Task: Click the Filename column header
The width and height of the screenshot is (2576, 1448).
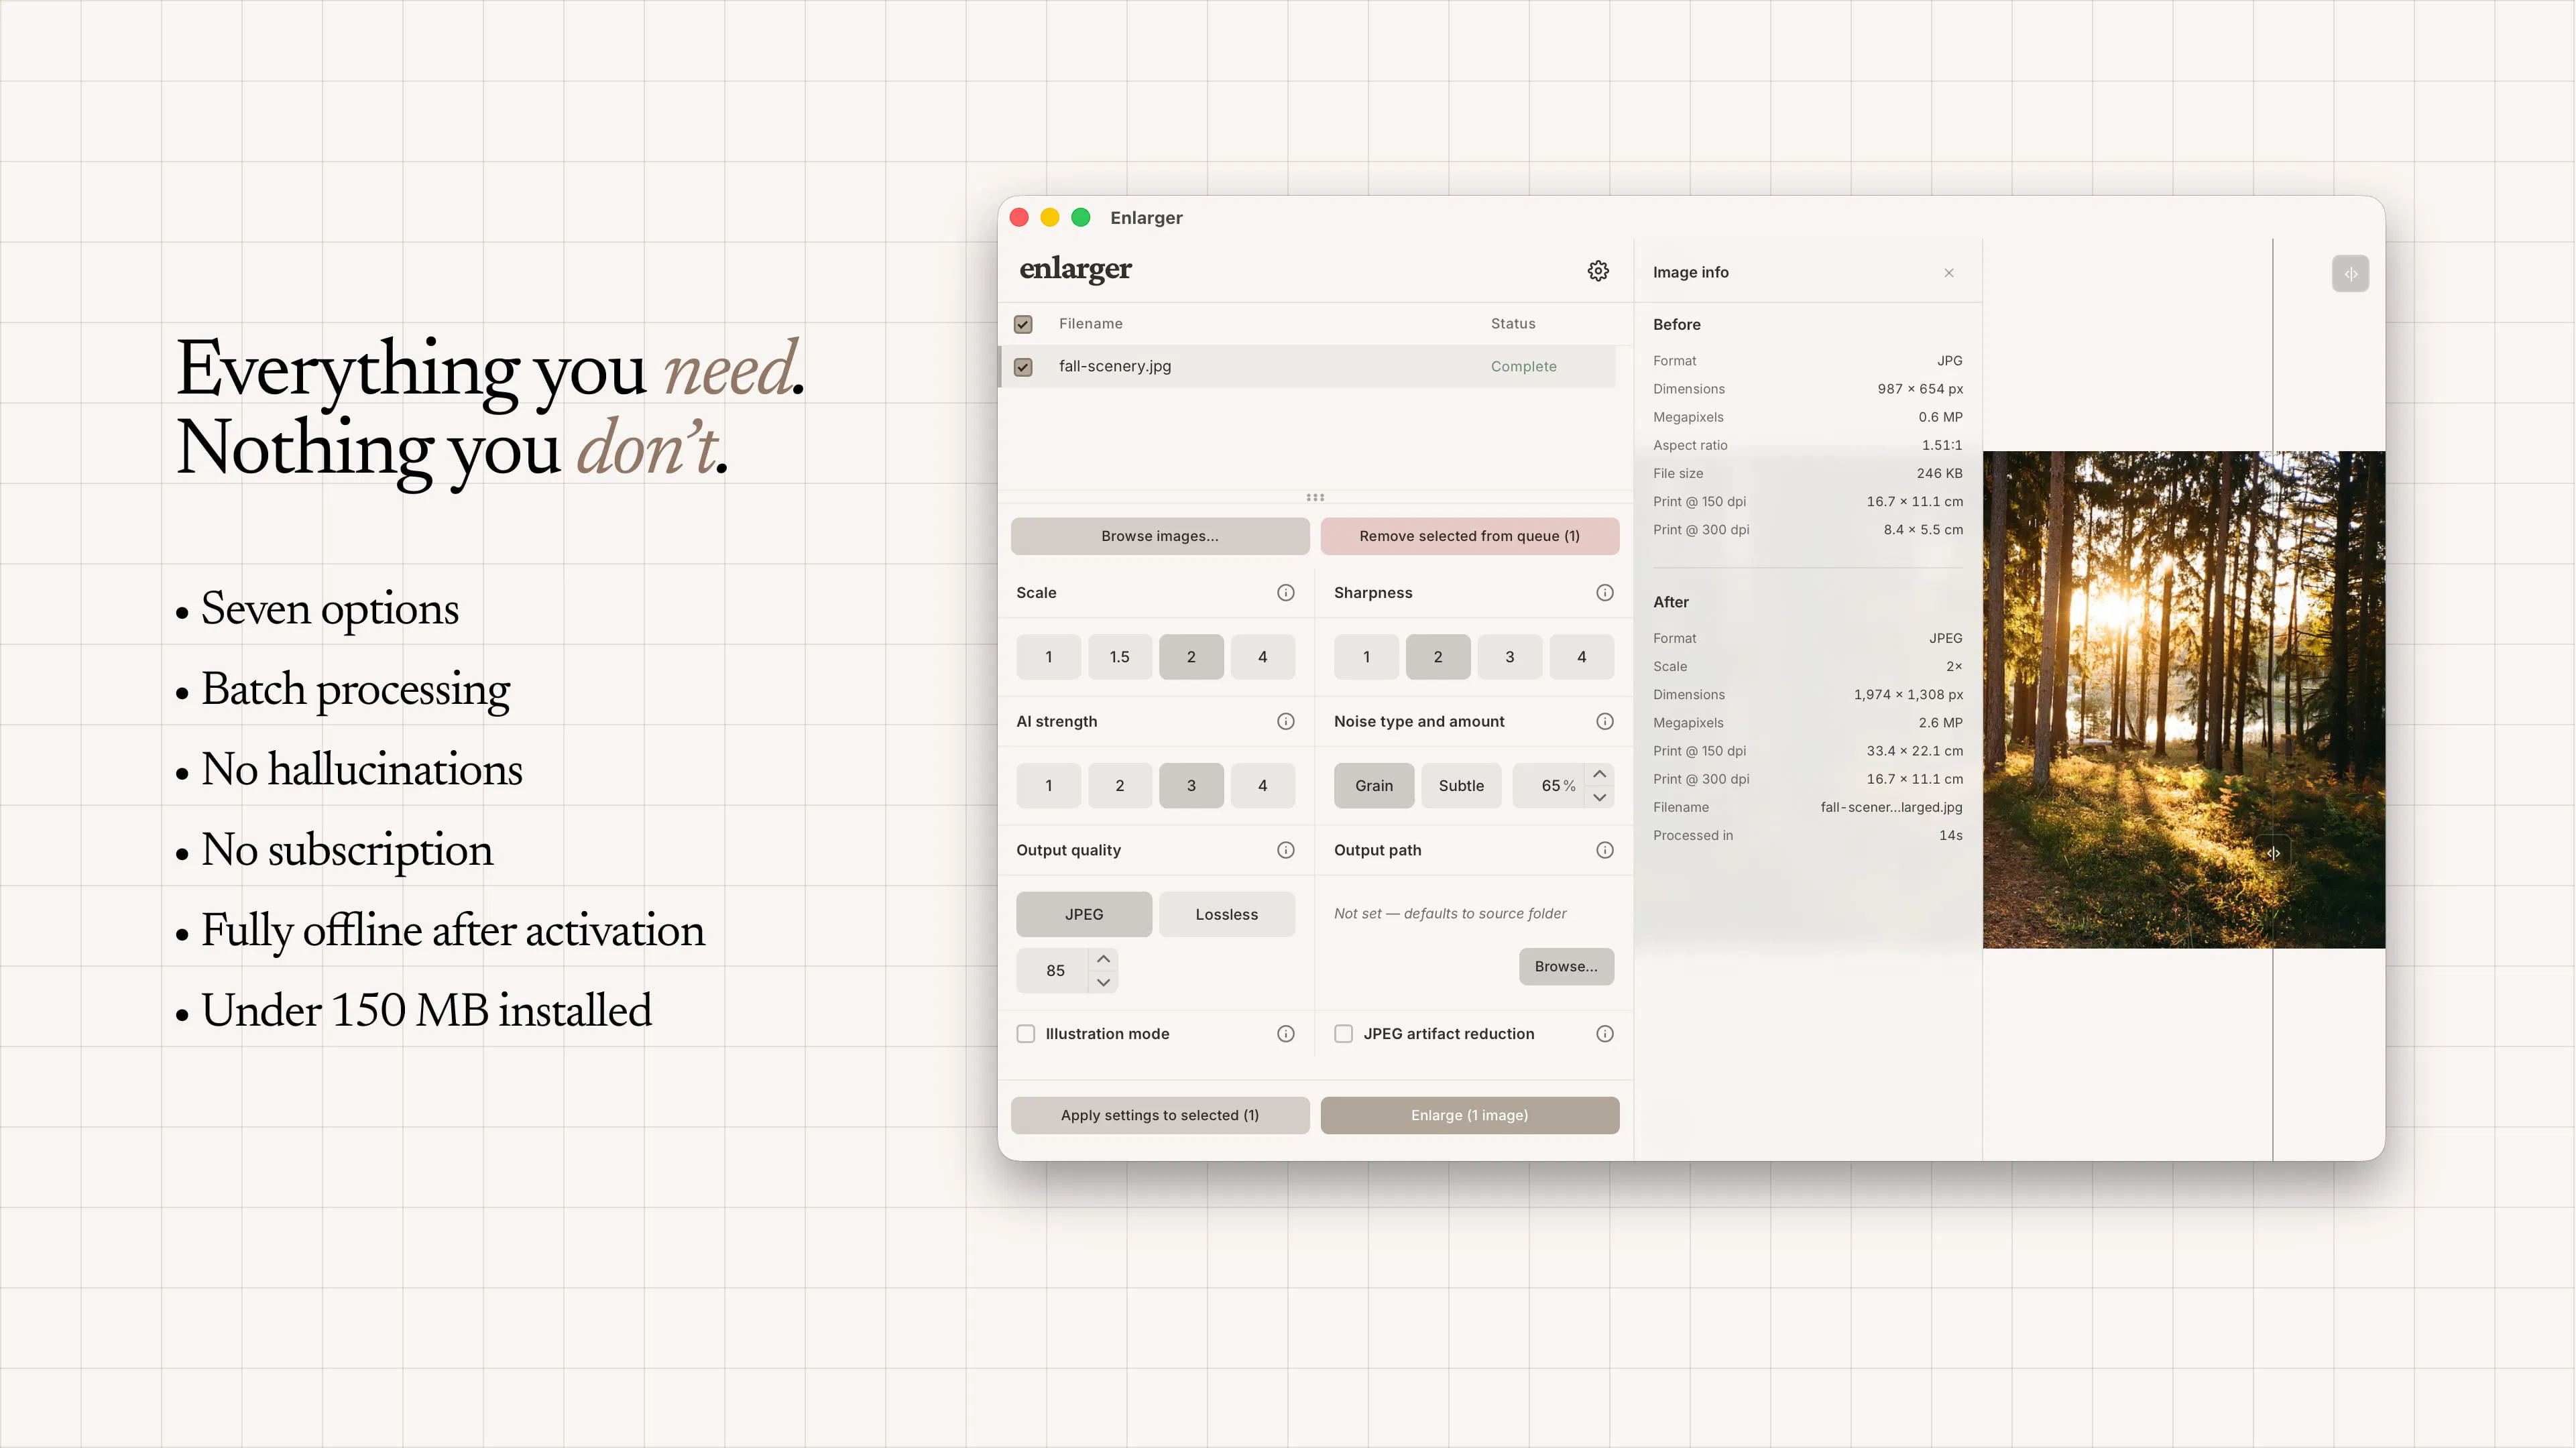Action: pos(1090,324)
